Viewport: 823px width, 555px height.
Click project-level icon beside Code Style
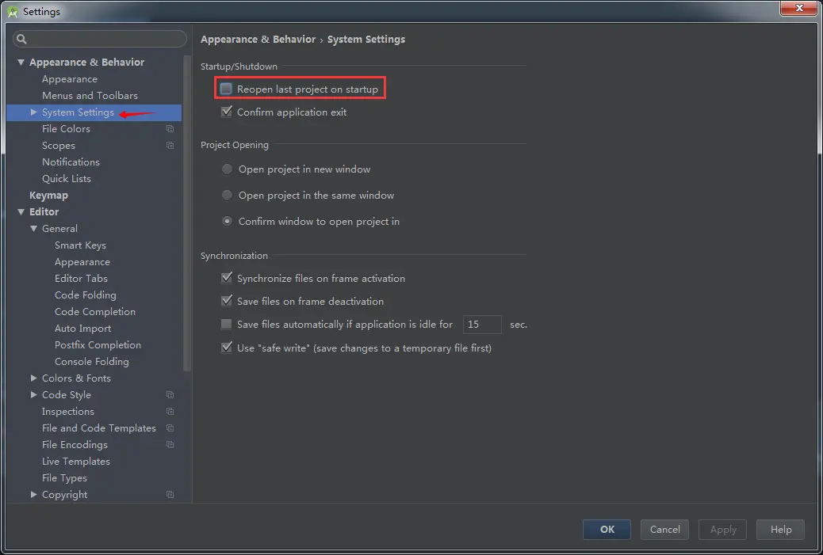coord(170,394)
